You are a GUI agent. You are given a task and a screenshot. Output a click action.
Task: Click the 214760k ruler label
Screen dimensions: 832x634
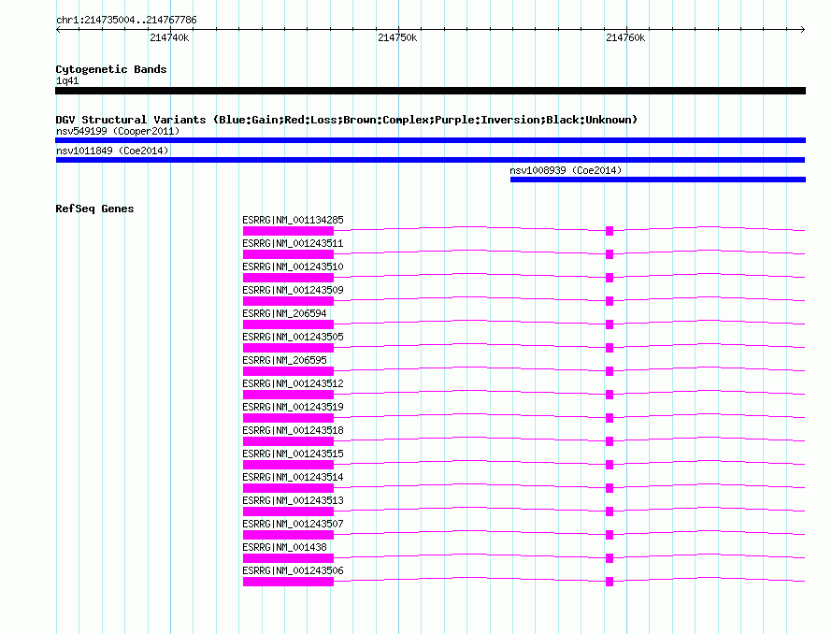click(625, 37)
